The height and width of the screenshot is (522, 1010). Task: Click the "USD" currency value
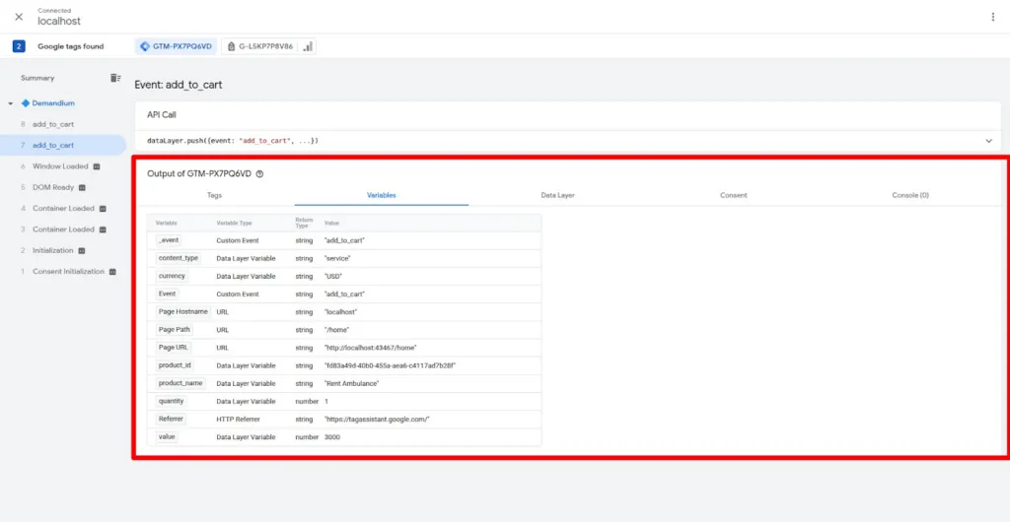click(333, 276)
